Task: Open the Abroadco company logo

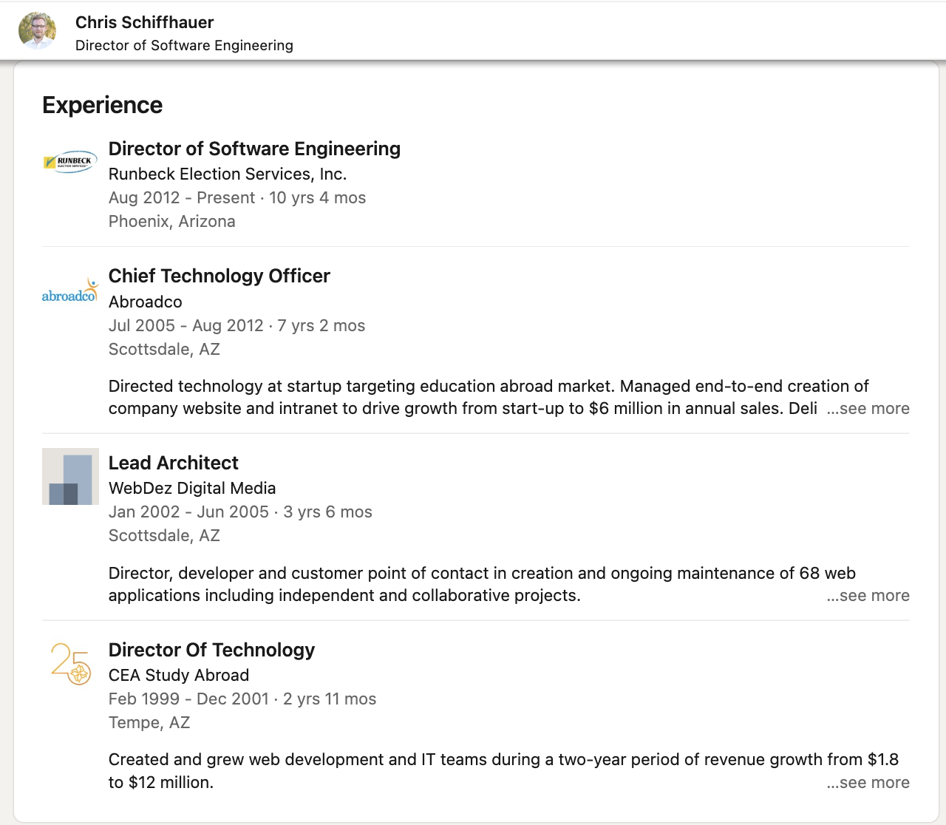Action: pos(70,291)
